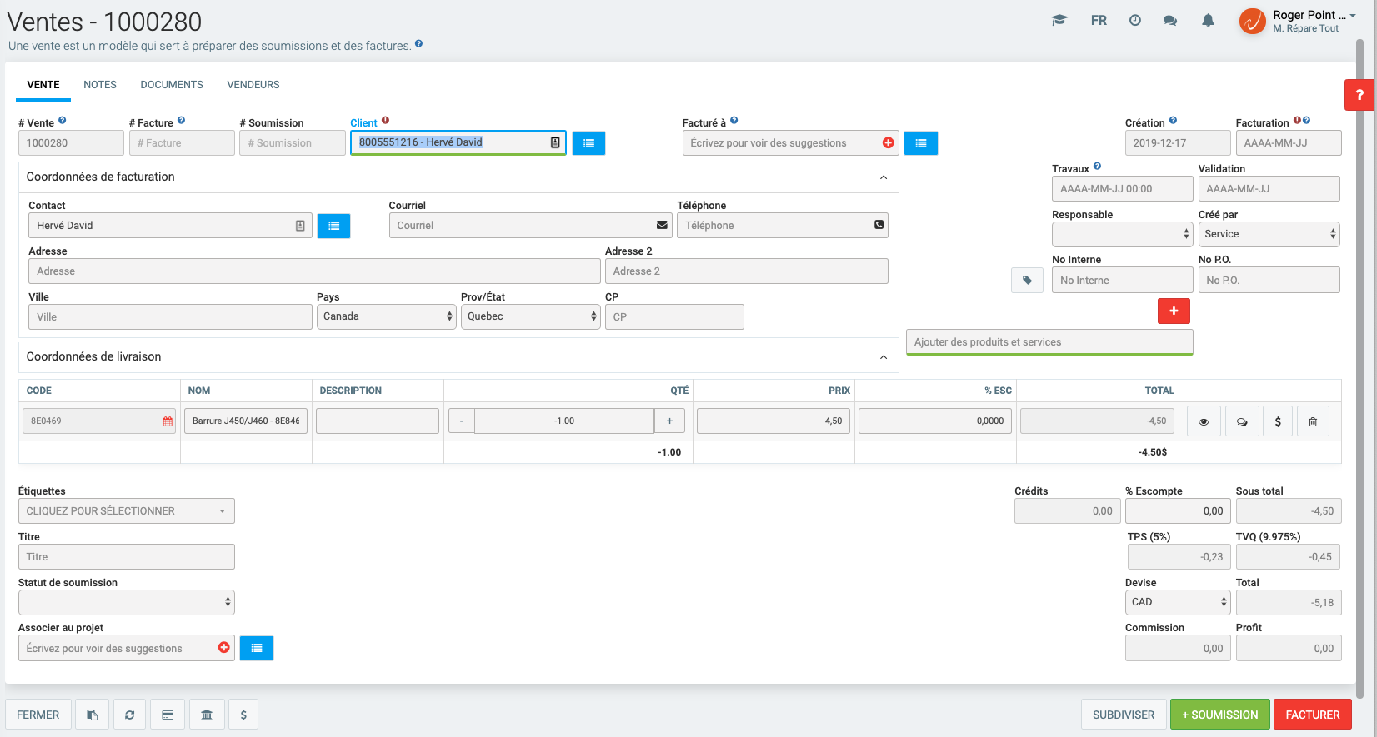Click the bank icon in bottom toolbar
The height and width of the screenshot is (737, 1377).
click(x=207, y=715)
